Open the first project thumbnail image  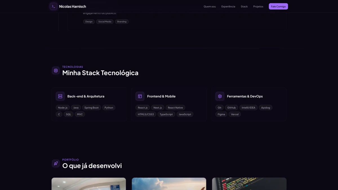(x=89, y=184)
